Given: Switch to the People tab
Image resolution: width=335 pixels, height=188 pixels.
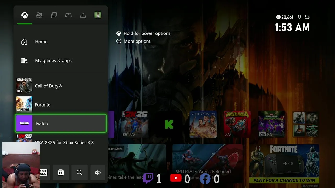Looking at the screenshot, I should pyautogui.click(x=39, y=15).
